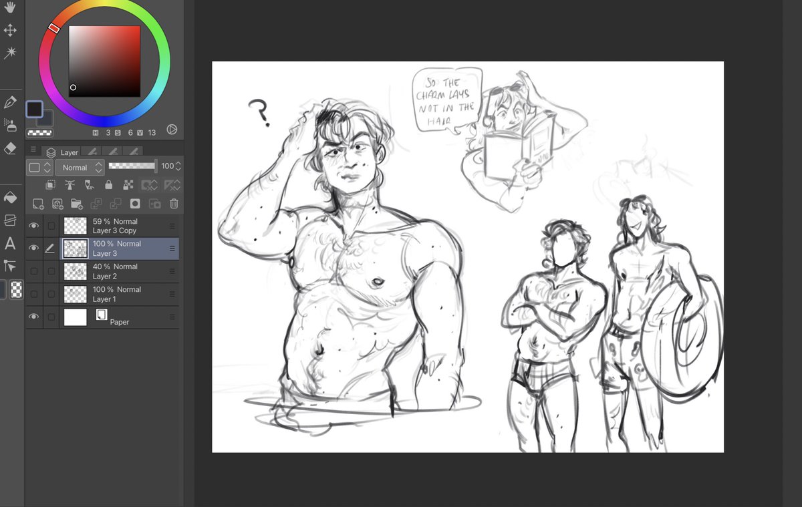Image resolution: width=802 pixels, height=507 pixels.
Task: Click New raster layer icon
Action: (38, 204)
